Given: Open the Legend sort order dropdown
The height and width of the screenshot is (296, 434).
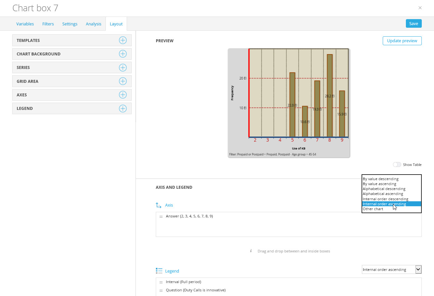Looking at the screenshot, I should [x=391, y=270].
